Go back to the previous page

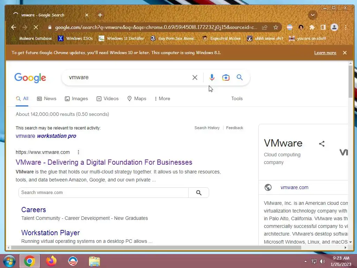(x=14, y=27)
